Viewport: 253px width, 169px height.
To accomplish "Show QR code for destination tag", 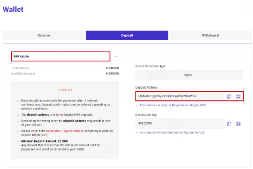I will coord(238,124).
